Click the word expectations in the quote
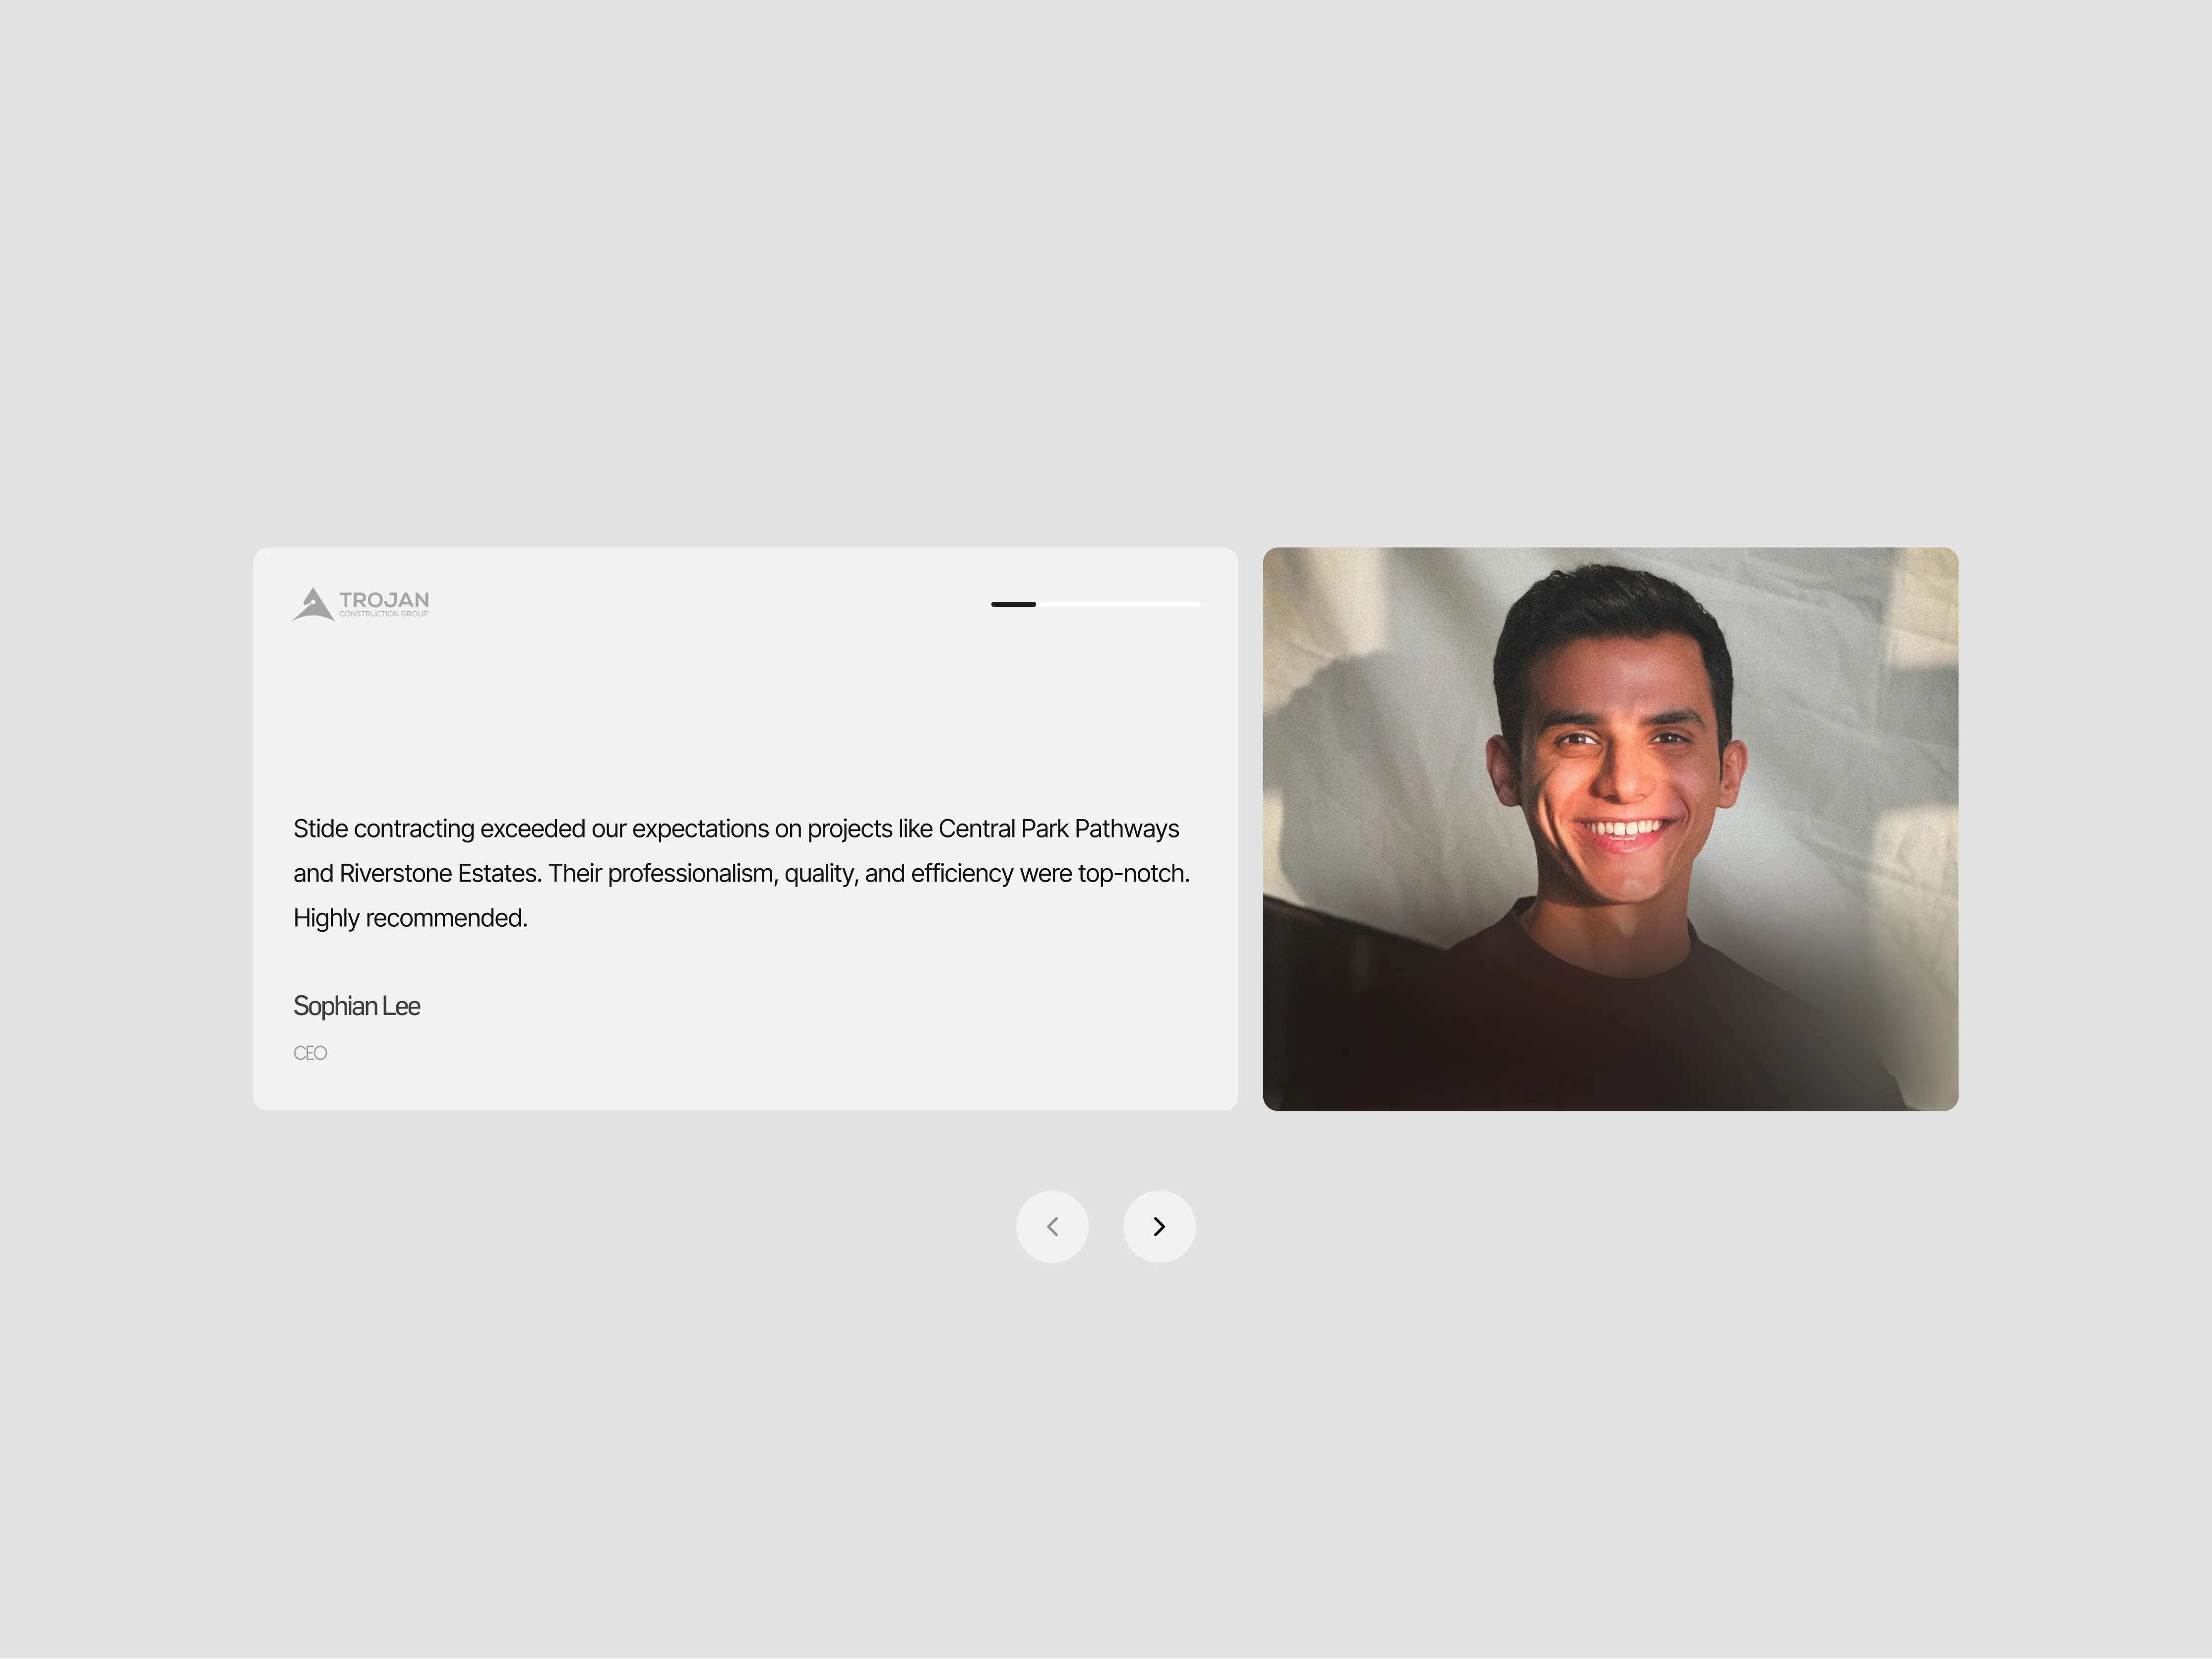The height and width of the screenshot is (1659, 2212). click(700, 829)
